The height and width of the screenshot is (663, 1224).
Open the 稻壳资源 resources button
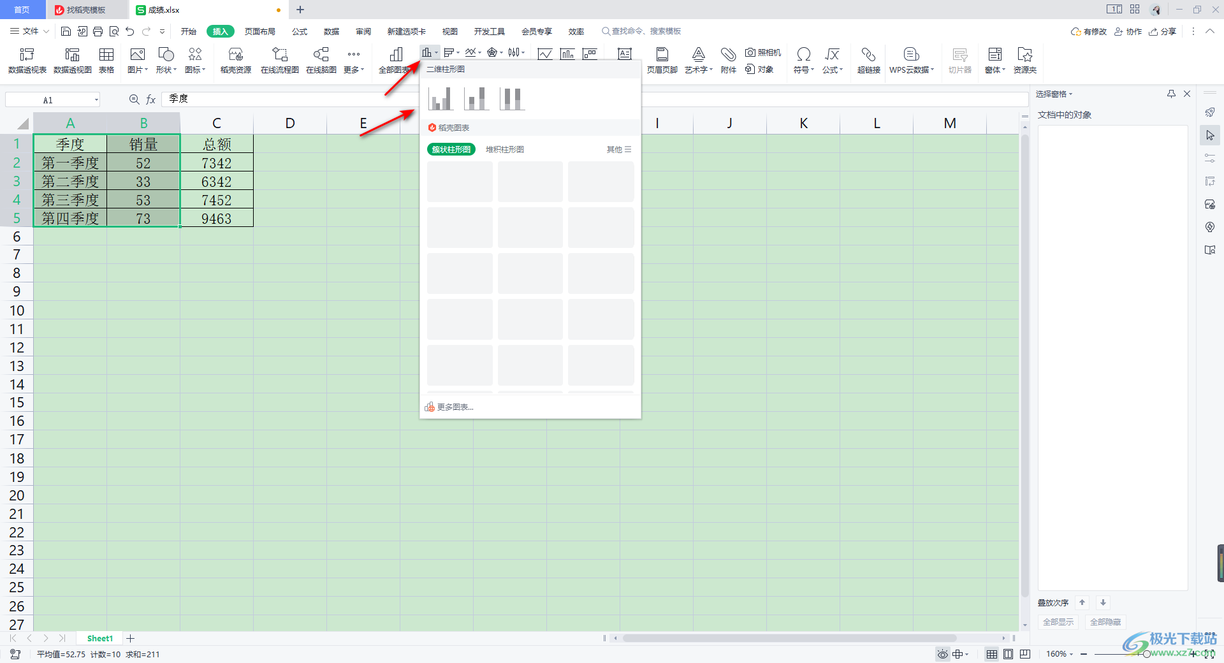click(x=236, y=61)
